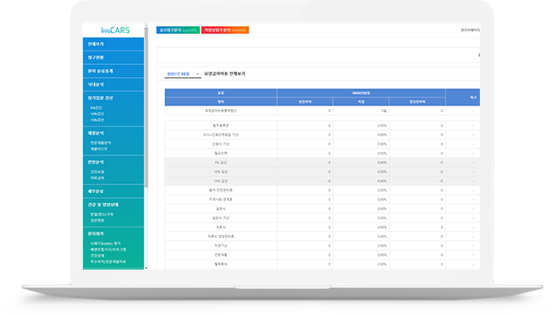Click 의료급여 under 한방분석 in sidebar
Image resolution: width=557 pixels, height=315 pixels.
[97, 178]
